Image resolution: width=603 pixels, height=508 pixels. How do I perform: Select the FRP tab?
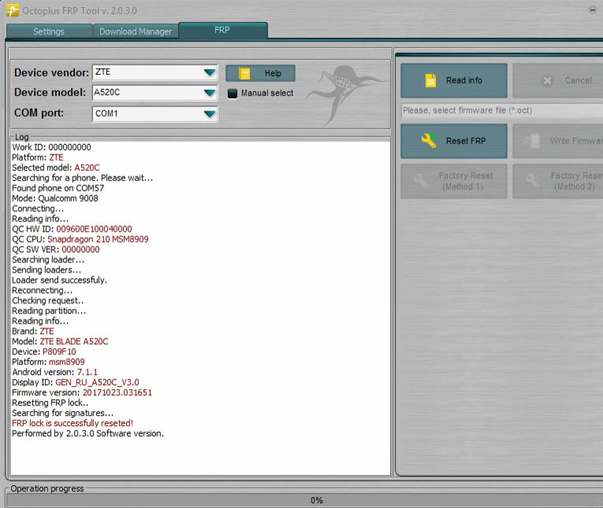tap(222, 31)
